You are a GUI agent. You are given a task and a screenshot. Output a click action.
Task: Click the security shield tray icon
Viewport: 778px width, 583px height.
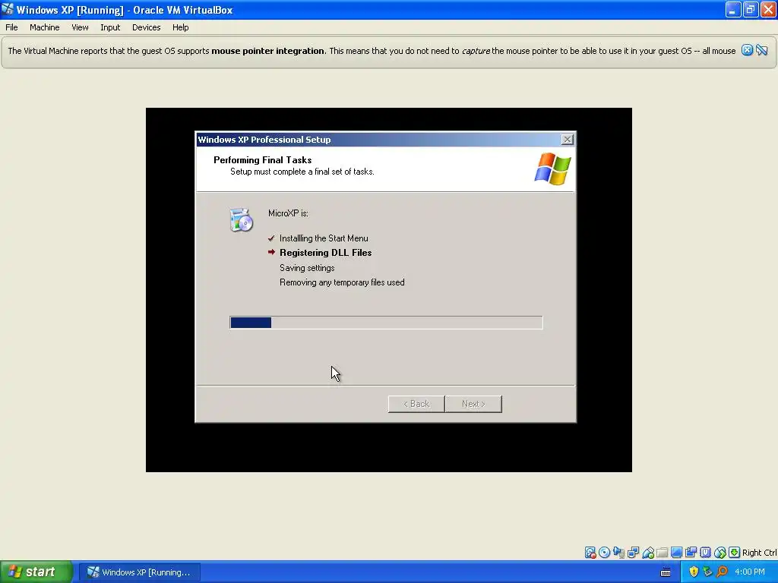click(694, 572)
